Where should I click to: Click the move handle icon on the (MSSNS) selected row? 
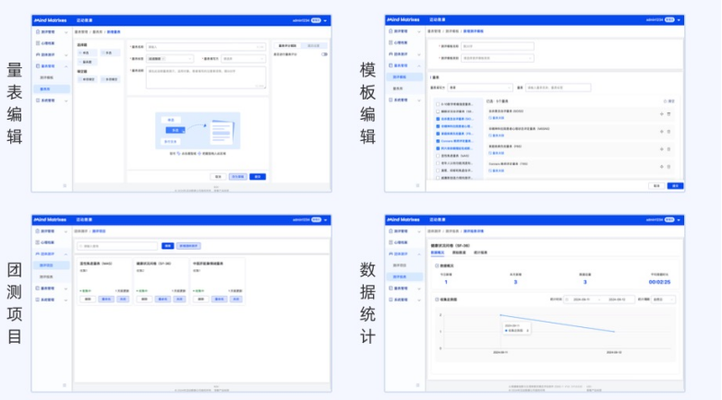tap(662, 132)
